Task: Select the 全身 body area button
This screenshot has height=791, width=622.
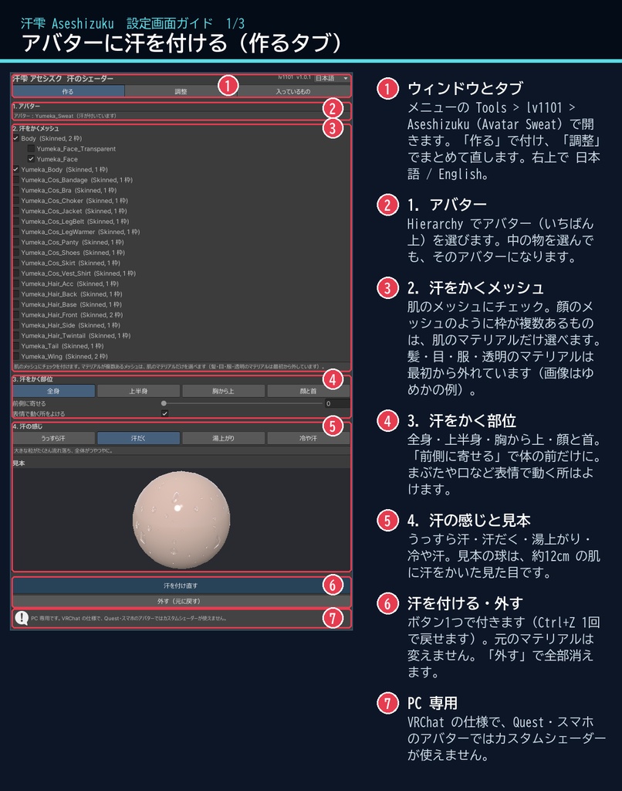Action: click(53, 391)
